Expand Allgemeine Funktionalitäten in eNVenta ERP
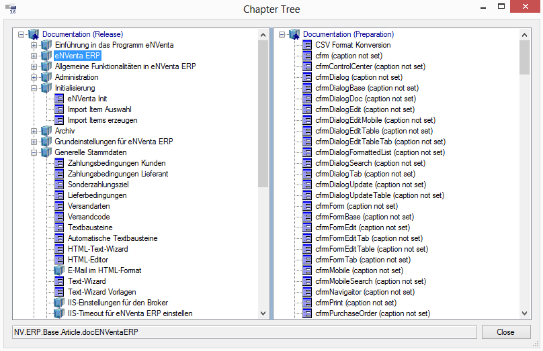This screenshot has height=351, width=543. tap(34, 66)
